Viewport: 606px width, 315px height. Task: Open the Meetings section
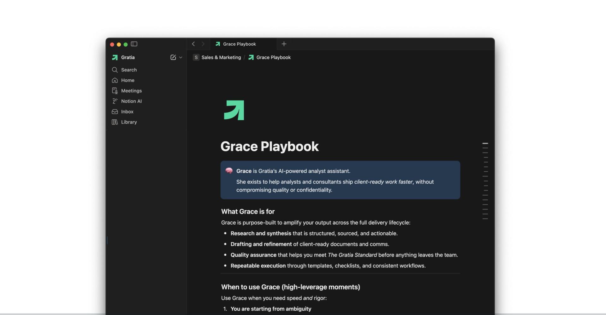click(x=131, y=91)
